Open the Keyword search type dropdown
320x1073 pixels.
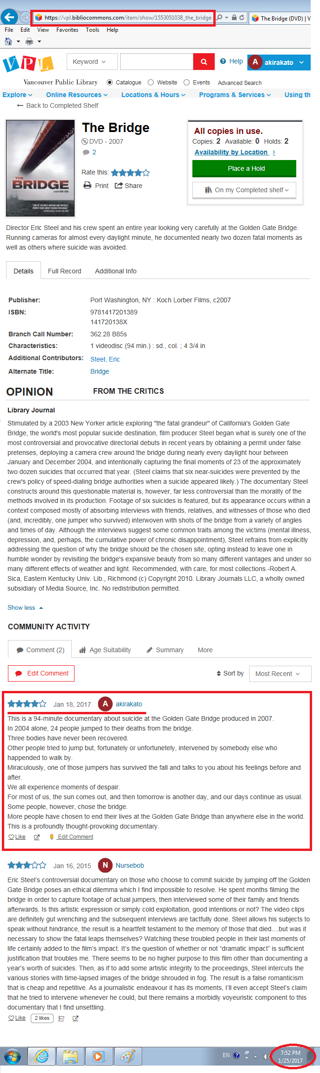[89, 62]
